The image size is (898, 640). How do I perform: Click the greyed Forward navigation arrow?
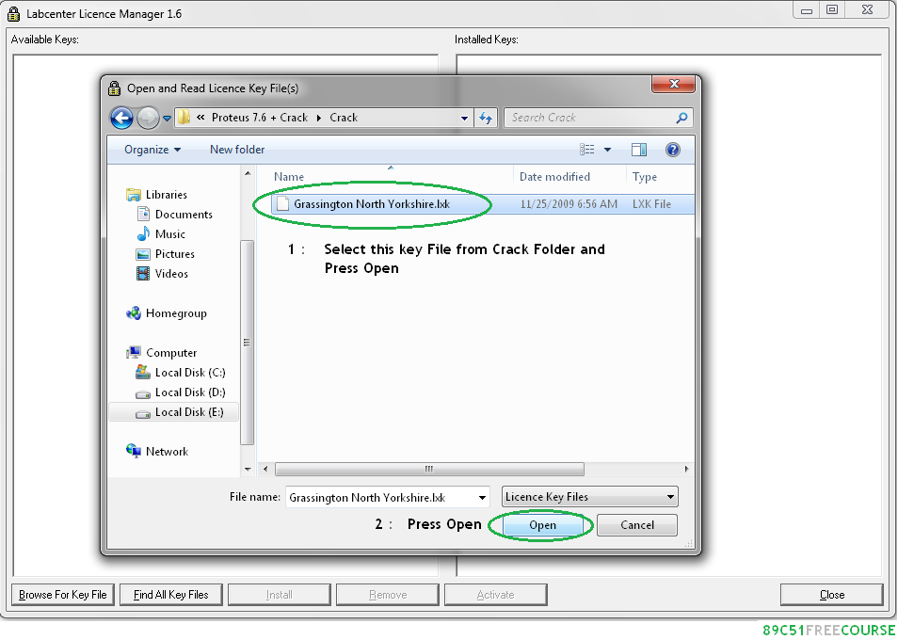148,119
